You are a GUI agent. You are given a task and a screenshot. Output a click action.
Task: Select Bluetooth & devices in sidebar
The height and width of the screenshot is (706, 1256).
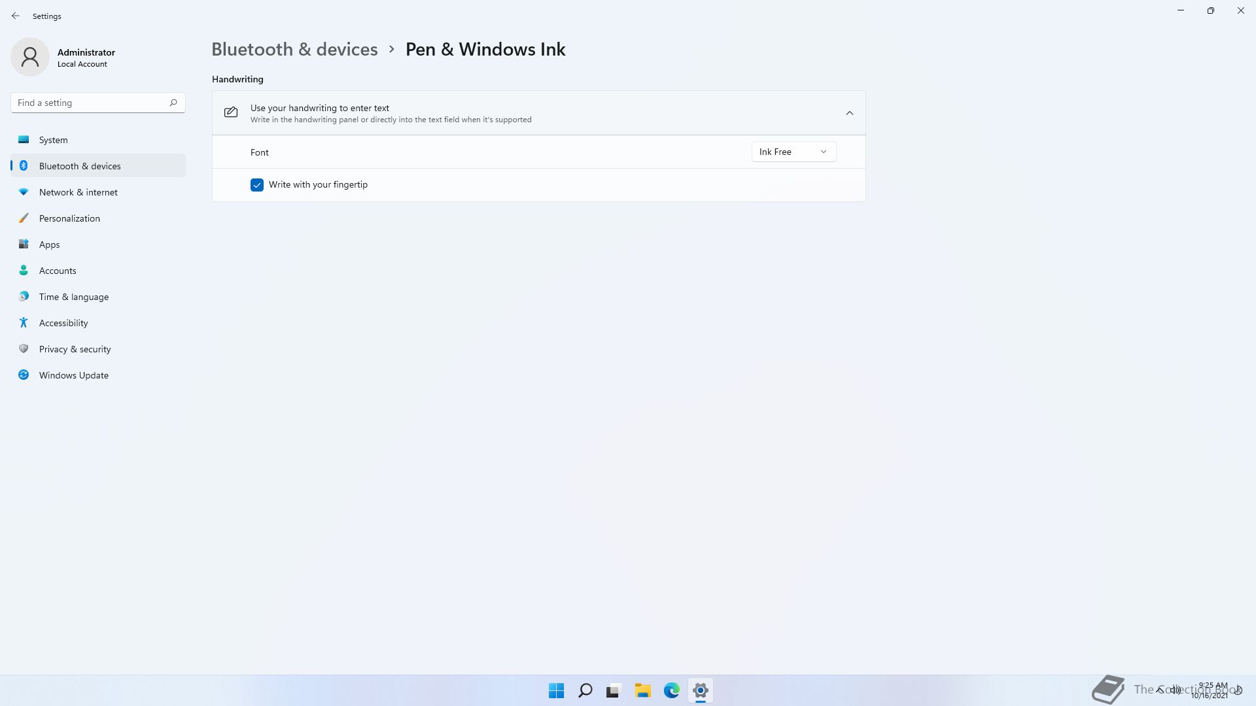98,166
